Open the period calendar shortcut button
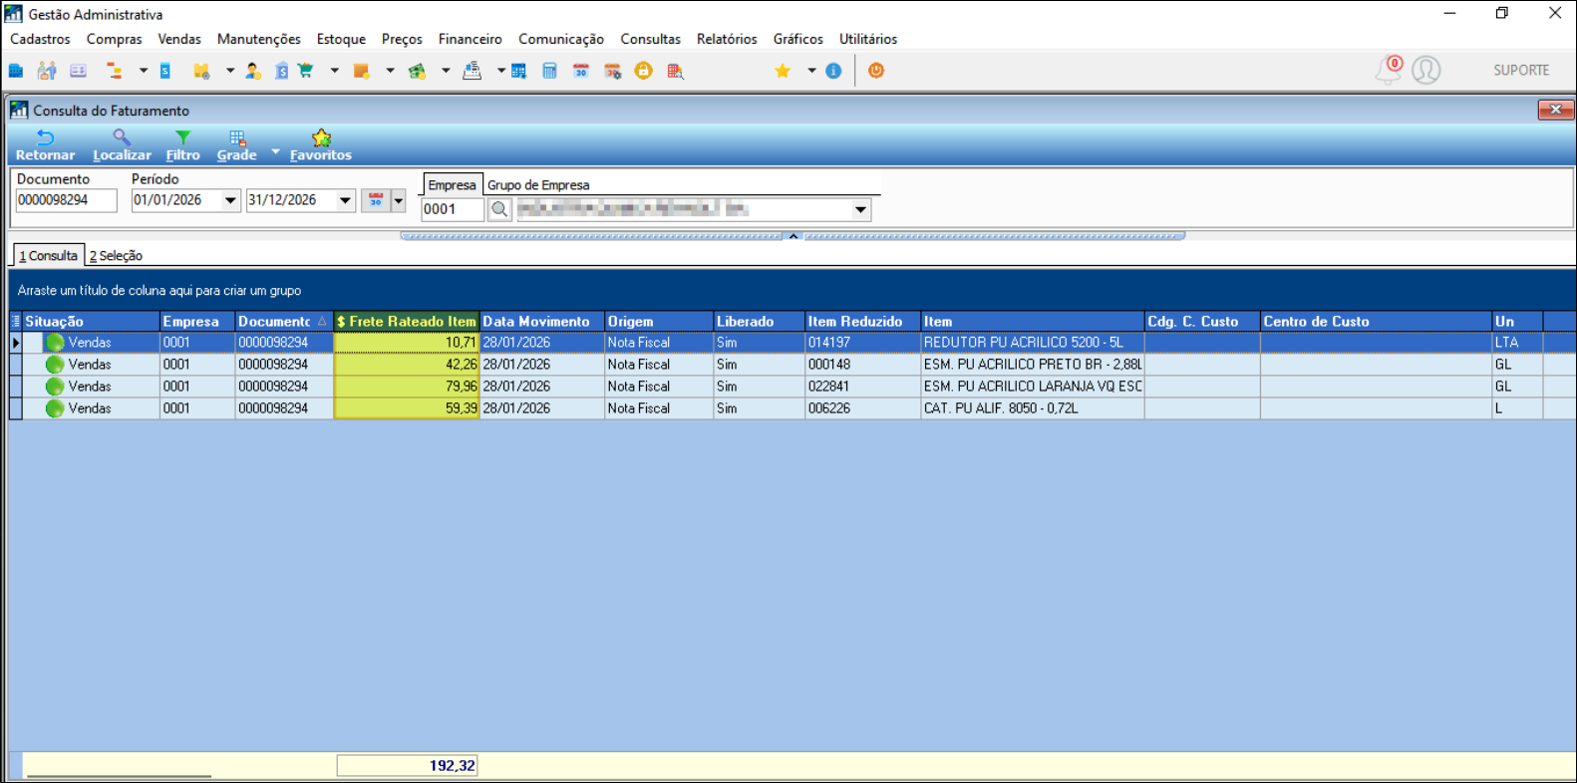Image resolution: width=1577 pixels, height=783 pixels. [376, 200]
